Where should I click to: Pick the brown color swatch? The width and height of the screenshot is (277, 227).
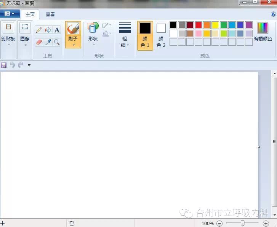(190, 34)
